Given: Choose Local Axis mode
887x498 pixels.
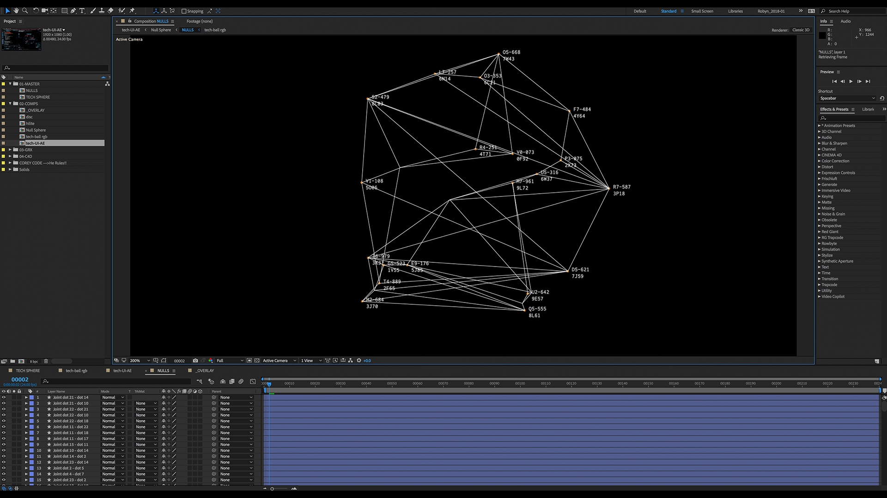Looking at the screenshot, I should click(156, 11).
